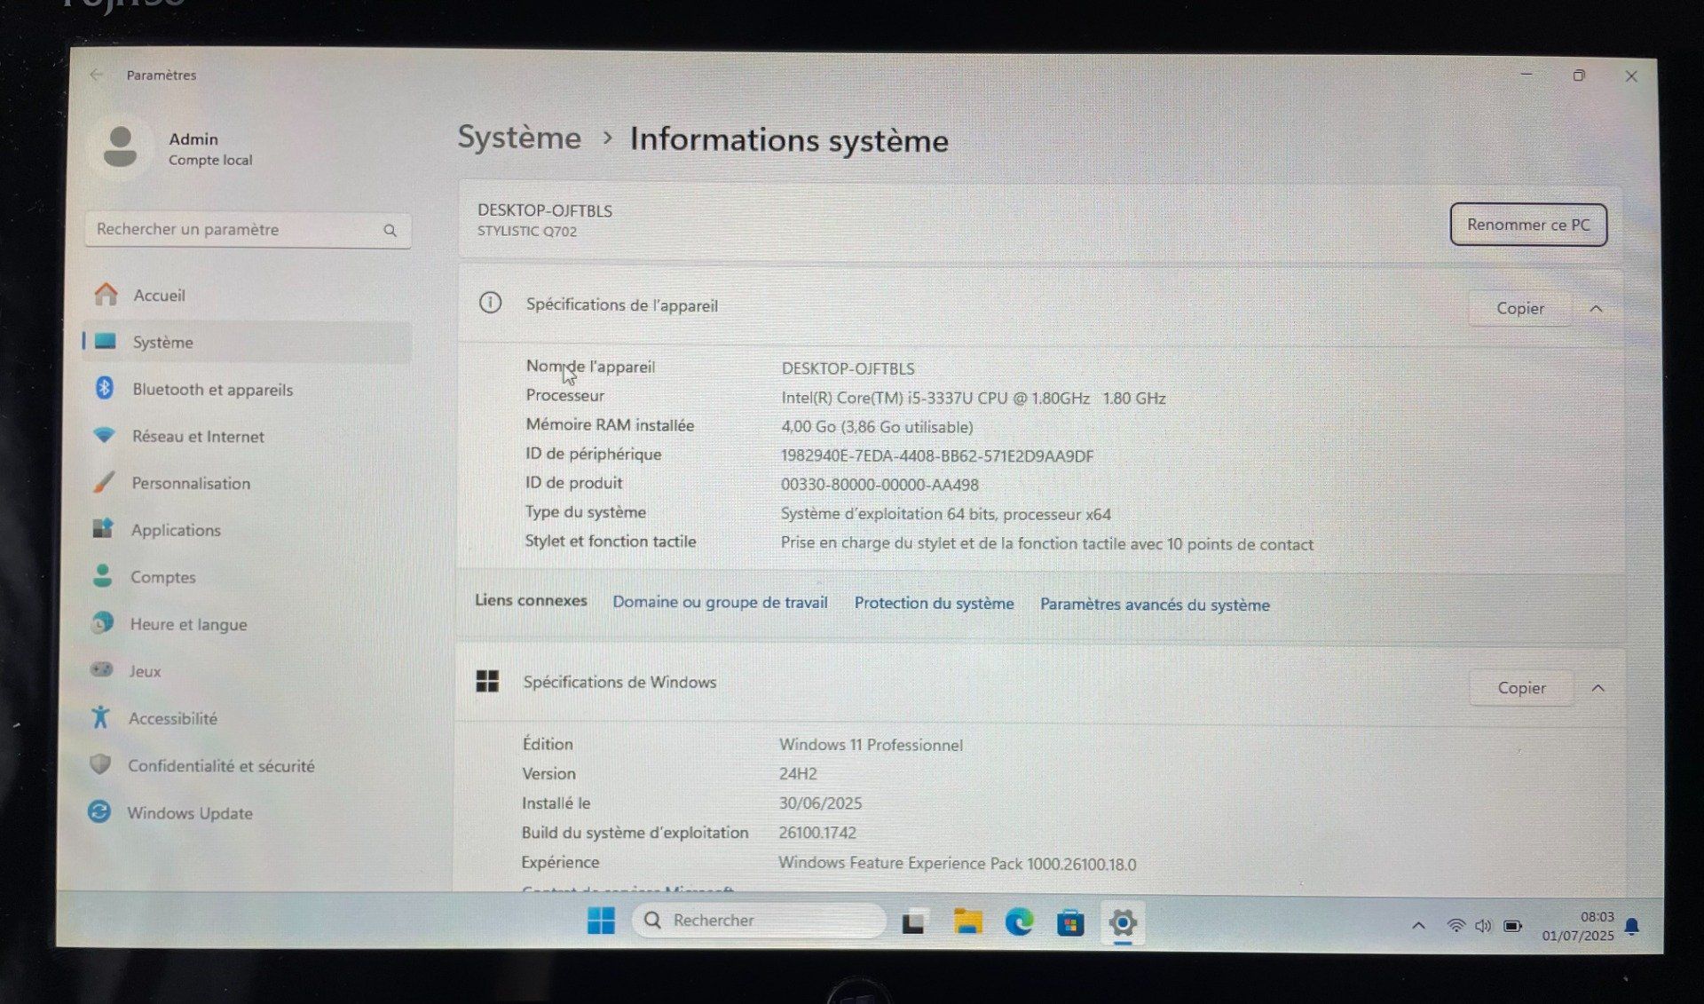Select the device ID value 1982940E-7EDA-4408-BB62-571E2D9AA9DF
This screenshot has width=1704, height=1004.
point(937,456)
